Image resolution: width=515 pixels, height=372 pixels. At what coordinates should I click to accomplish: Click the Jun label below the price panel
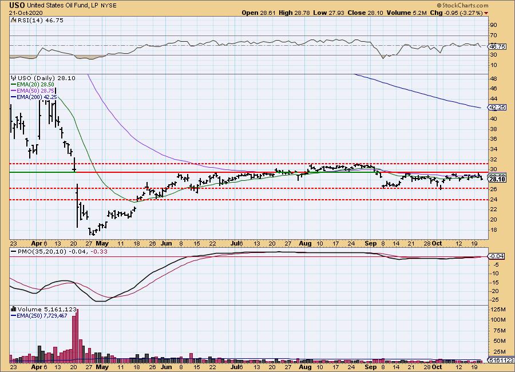(x=167, y=243)
